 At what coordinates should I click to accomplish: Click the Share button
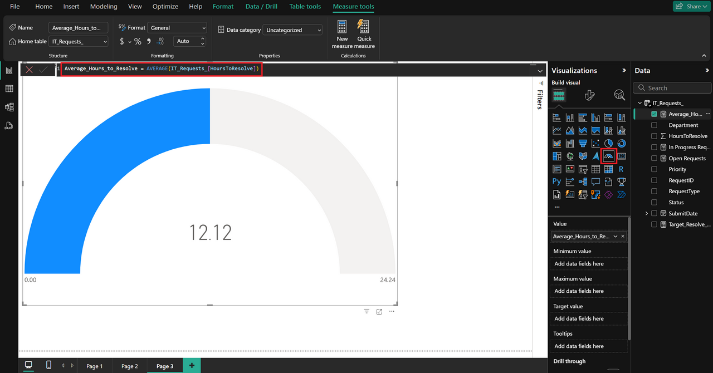[x=691, y=6]
